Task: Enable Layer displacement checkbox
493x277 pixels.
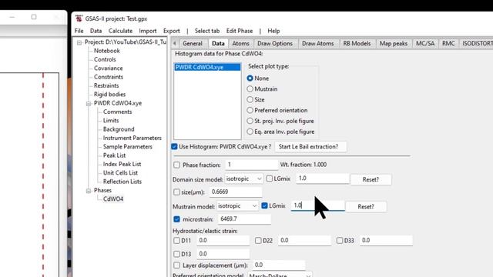Action: pyautogui.click(x=176, y=265)
